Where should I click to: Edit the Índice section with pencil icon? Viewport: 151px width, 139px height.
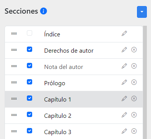(x=124, y=33)
